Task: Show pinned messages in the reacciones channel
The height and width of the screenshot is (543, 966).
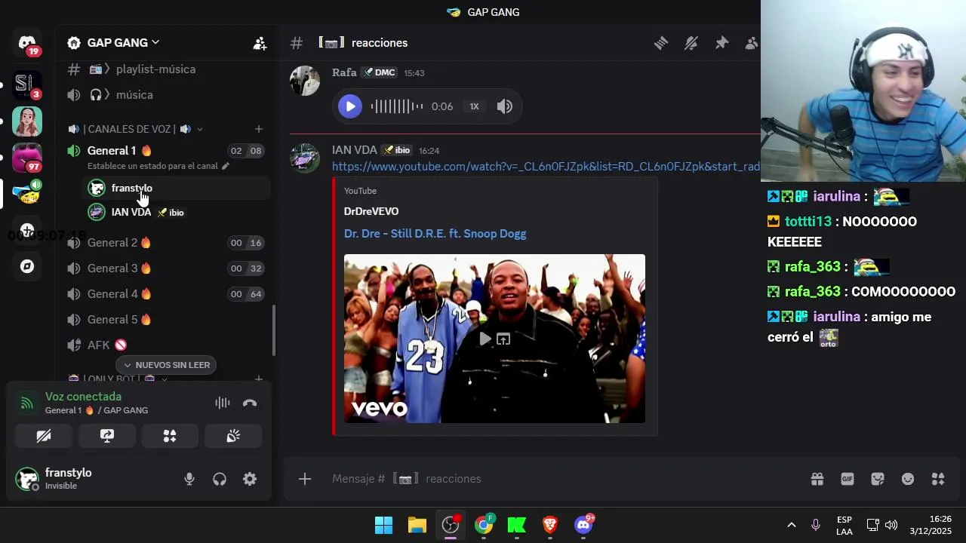Action: (x=721, y=43)
